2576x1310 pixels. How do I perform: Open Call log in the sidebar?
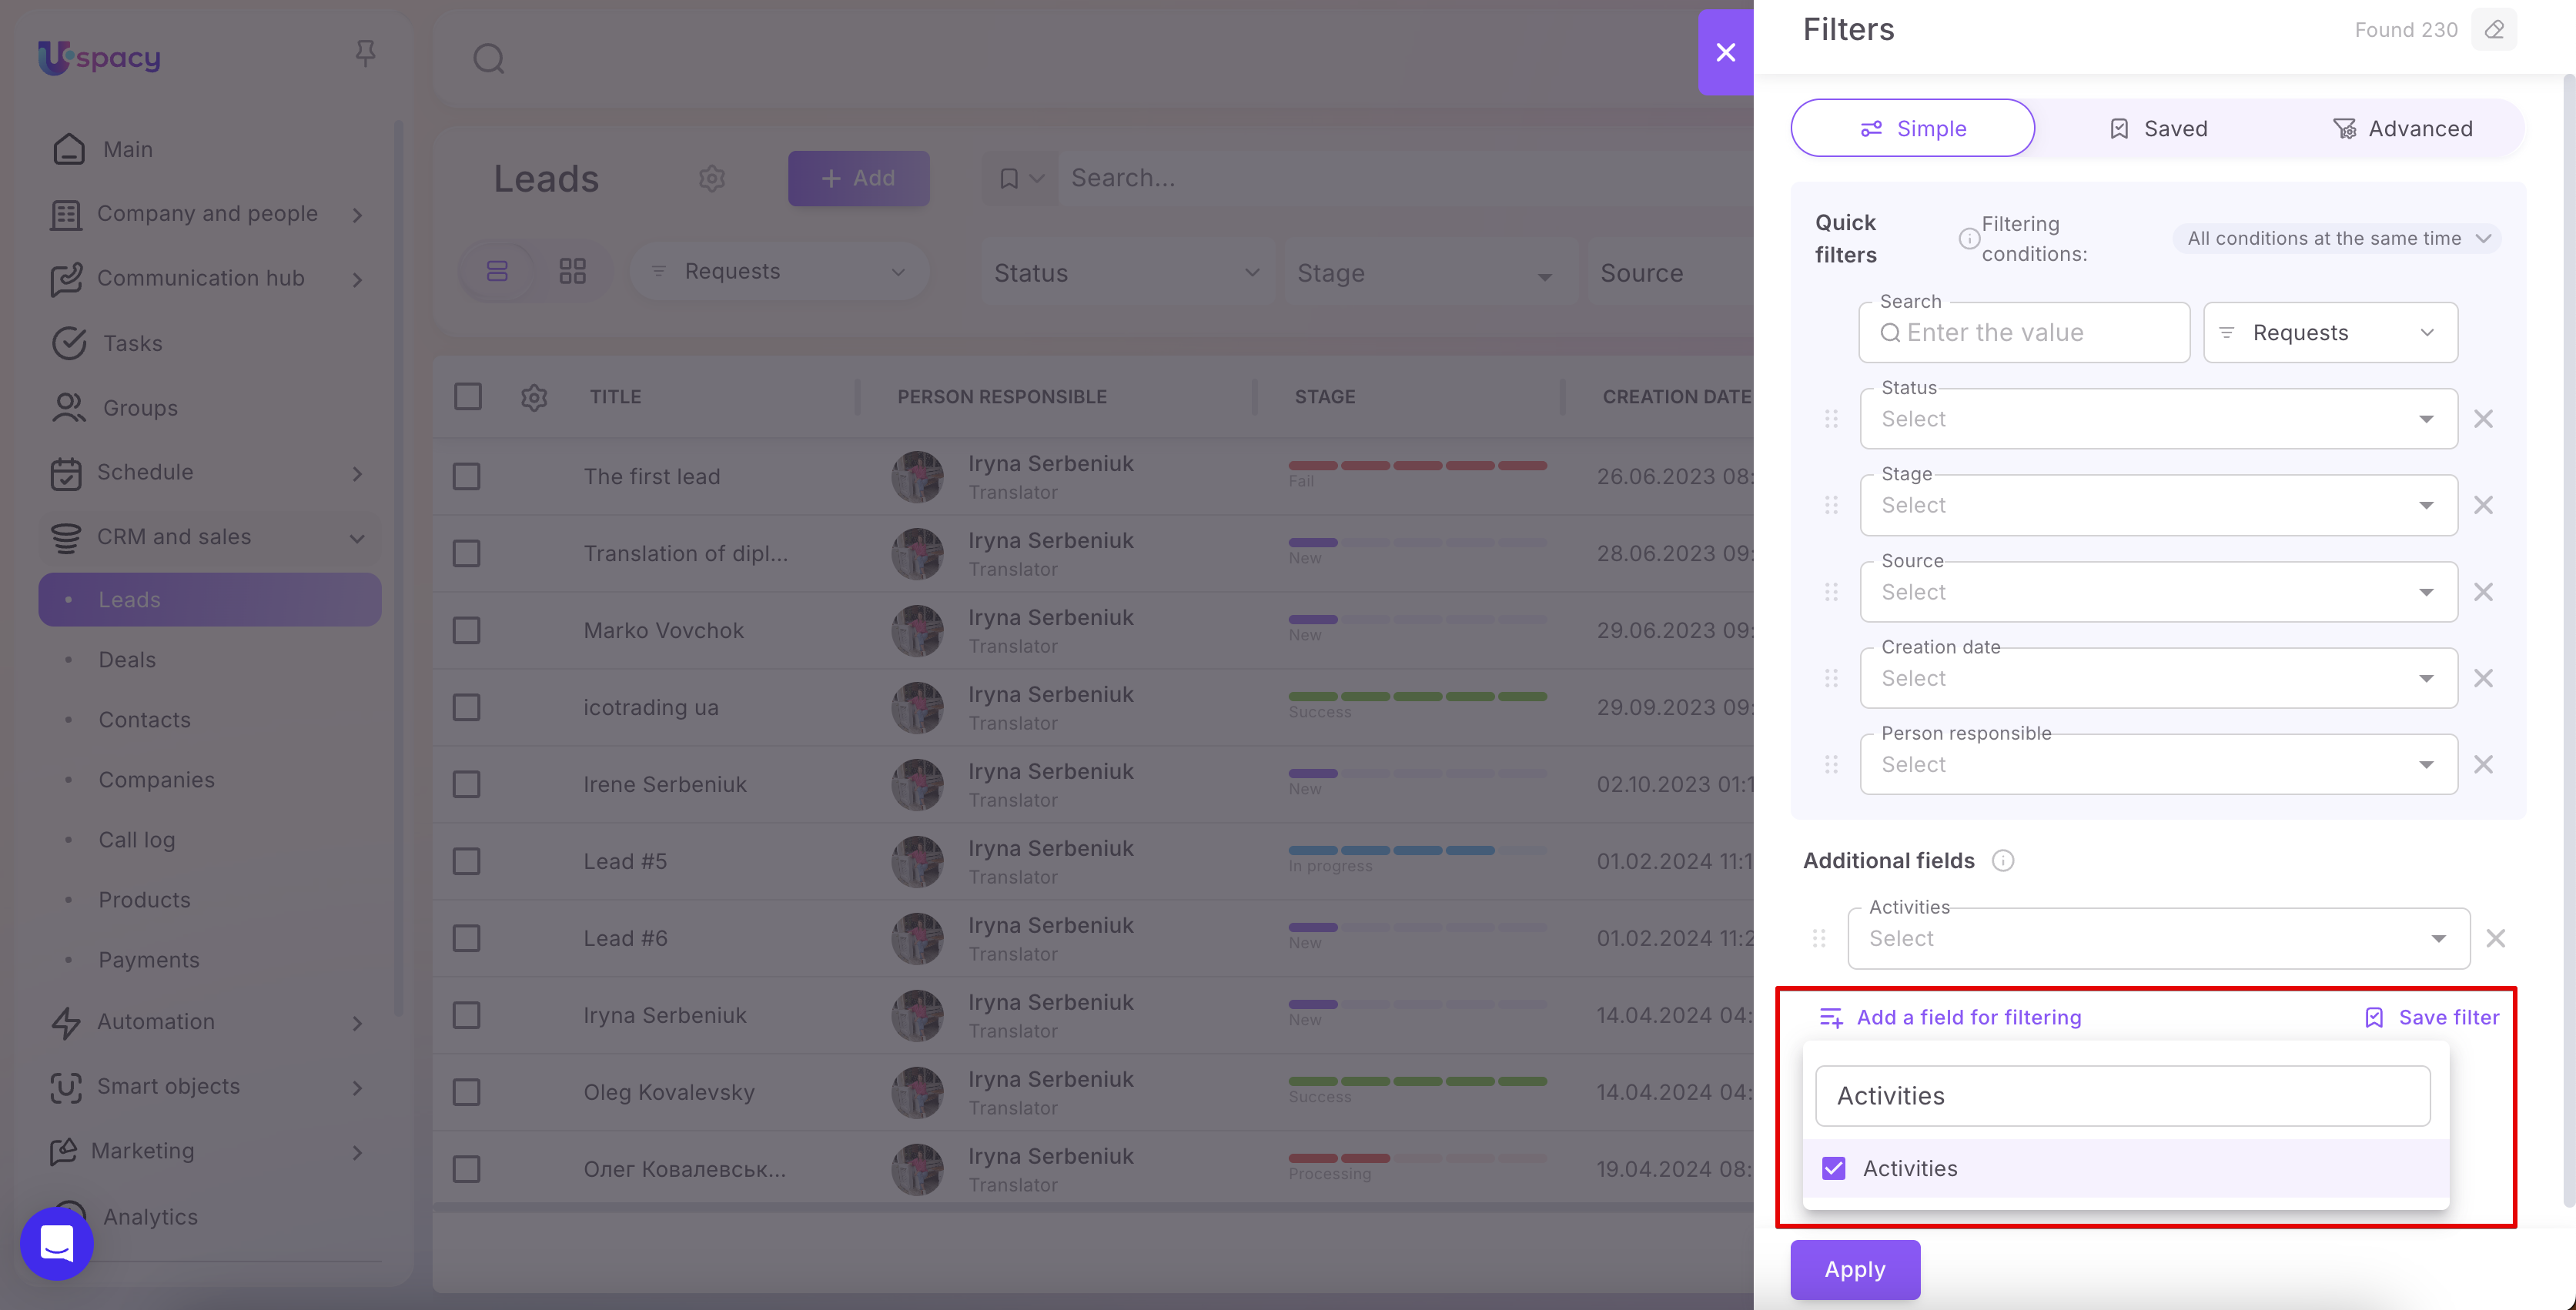pos(137,840)
